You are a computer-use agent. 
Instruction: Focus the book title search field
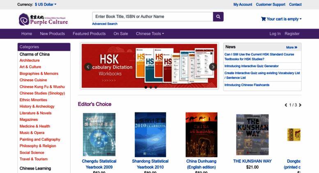click(x=153, y=17)
